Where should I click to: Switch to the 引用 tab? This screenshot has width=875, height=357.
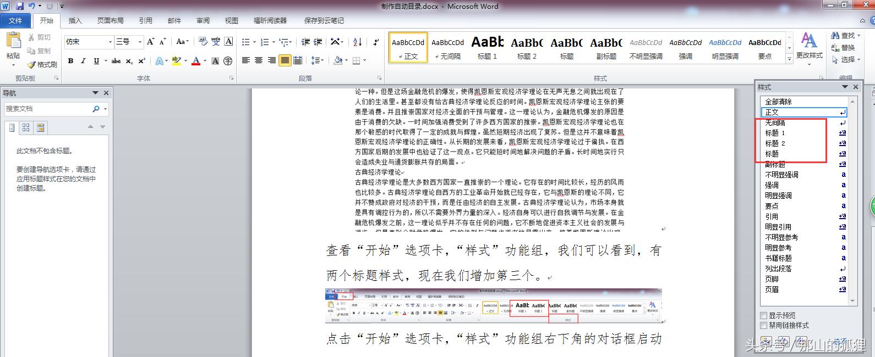(145, 20)
